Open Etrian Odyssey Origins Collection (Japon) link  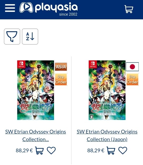click(x=107, y=136)
